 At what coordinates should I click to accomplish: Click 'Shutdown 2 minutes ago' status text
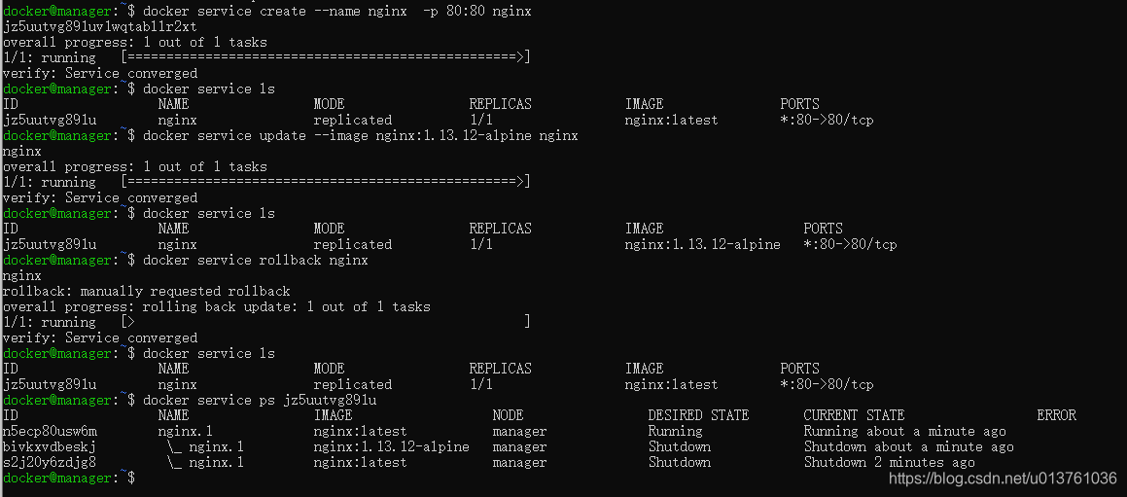pos(890,462)
